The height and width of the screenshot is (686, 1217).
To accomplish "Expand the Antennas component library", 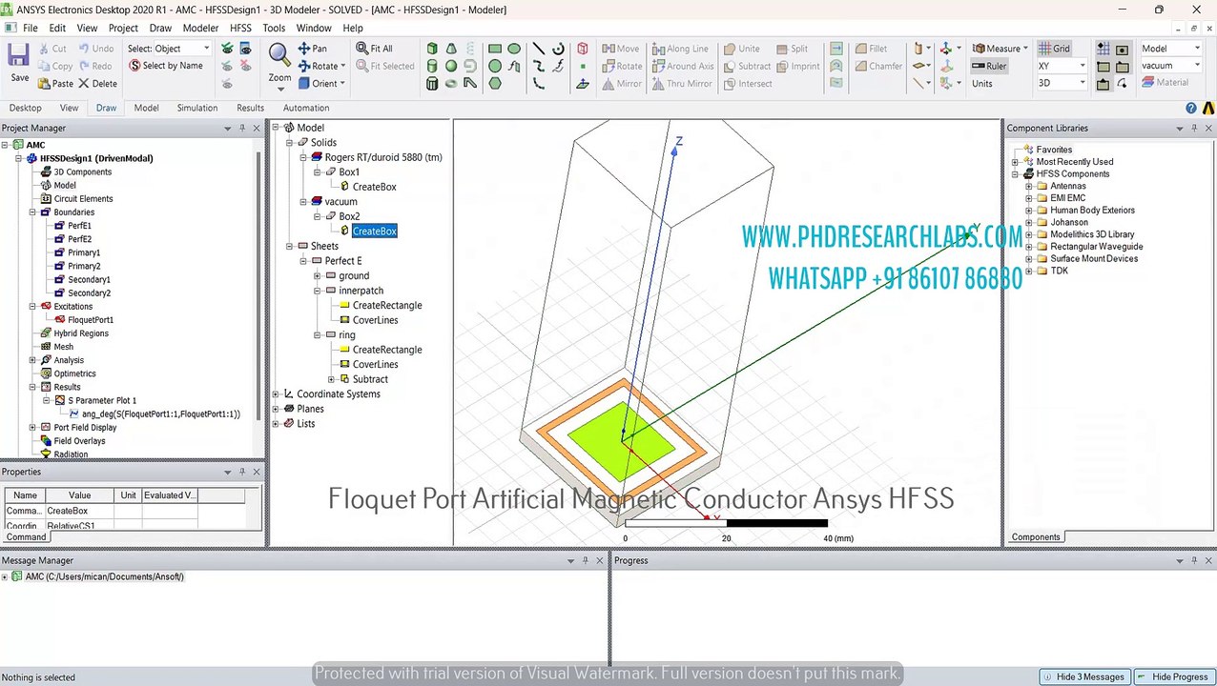I will [x=1029, y=186].
